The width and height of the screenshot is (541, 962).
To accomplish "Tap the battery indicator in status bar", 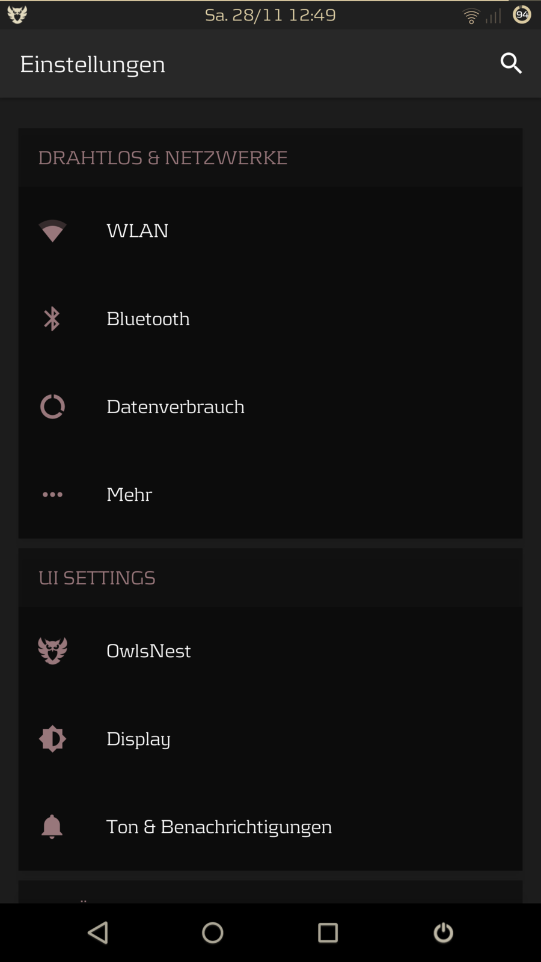I will [x=522, y=14].
